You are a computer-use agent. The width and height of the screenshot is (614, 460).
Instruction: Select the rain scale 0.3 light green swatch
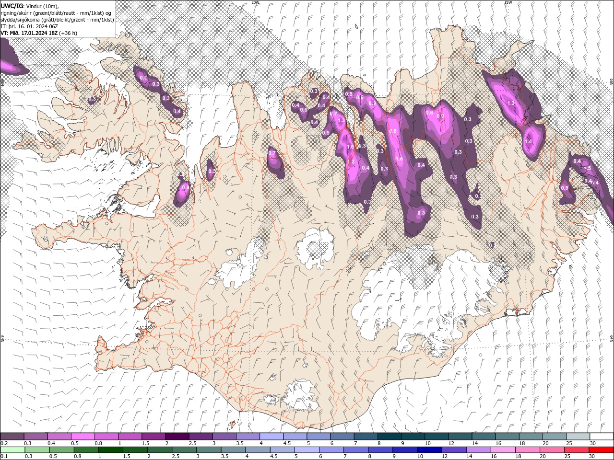(37, 449)
